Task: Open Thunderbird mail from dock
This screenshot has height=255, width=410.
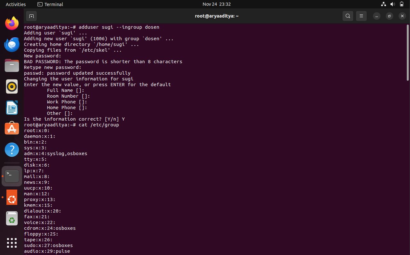Action: click(x=12, y=44)
